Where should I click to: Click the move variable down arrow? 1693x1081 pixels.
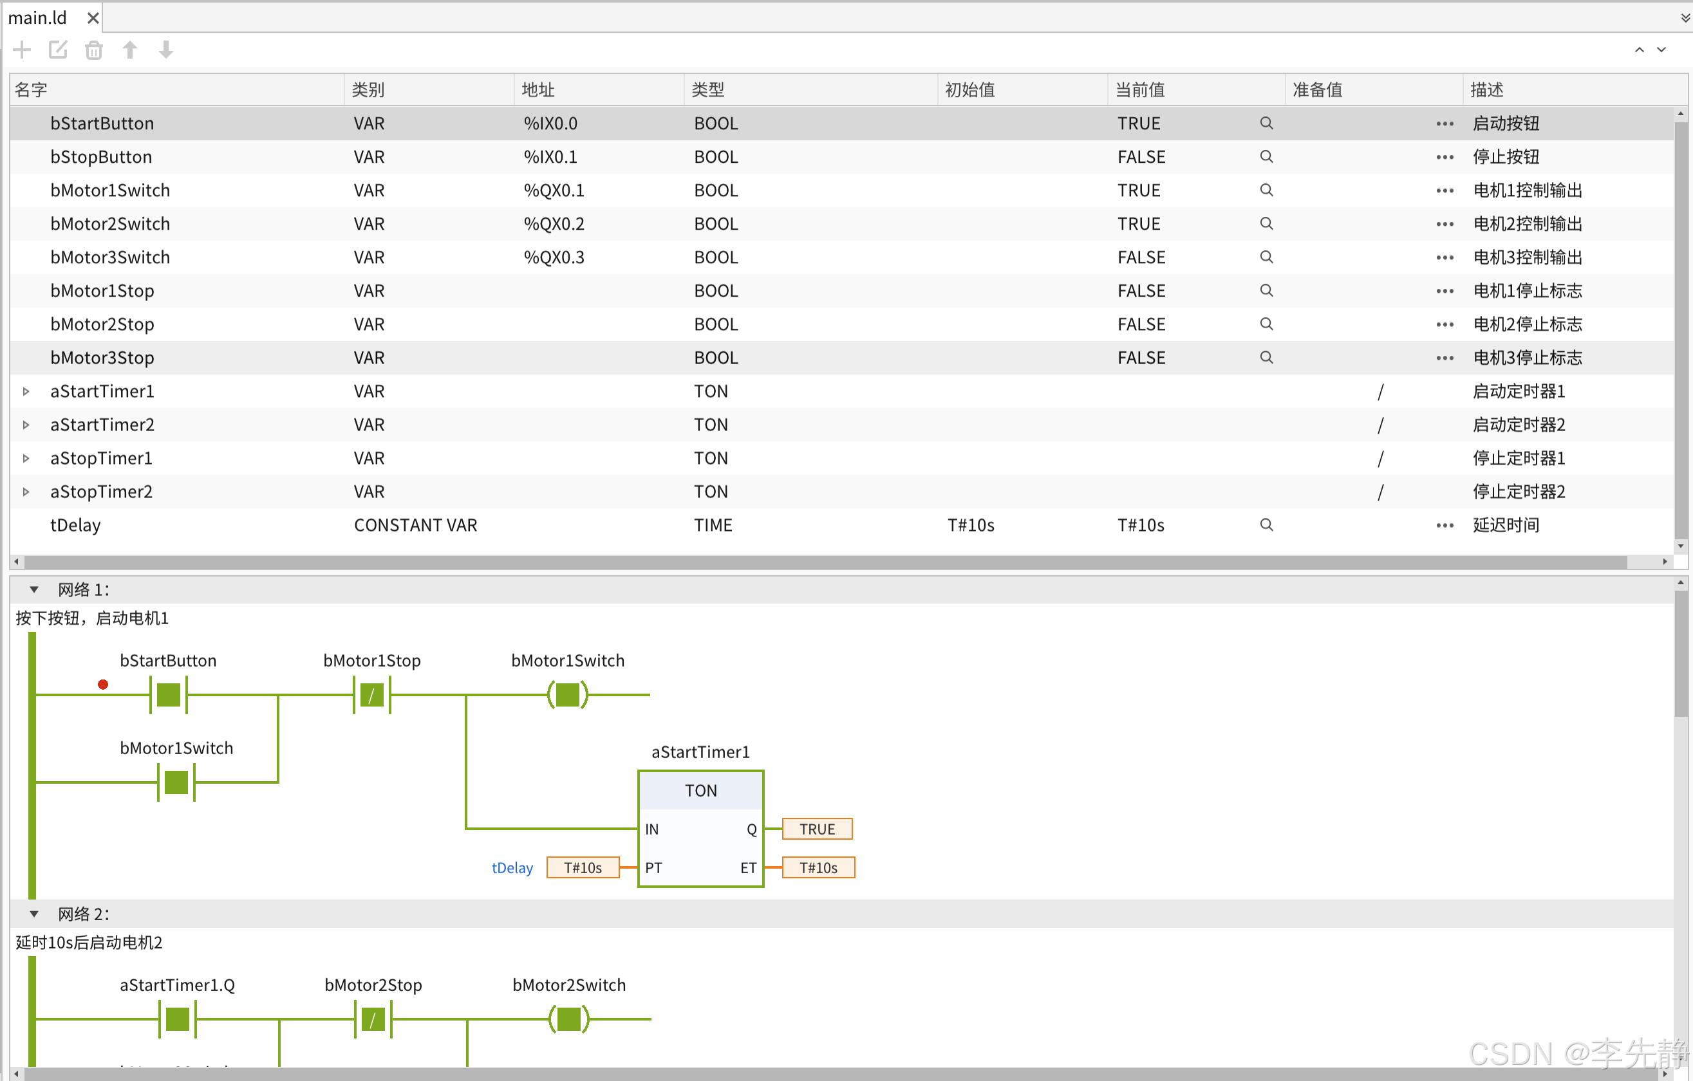[x=166, y=50]
